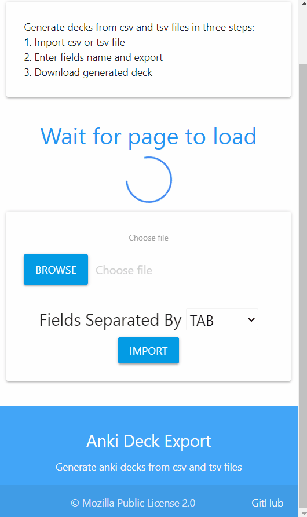
Task: Click the Generate anki decks footer subtitle
Action: point(148,467)
